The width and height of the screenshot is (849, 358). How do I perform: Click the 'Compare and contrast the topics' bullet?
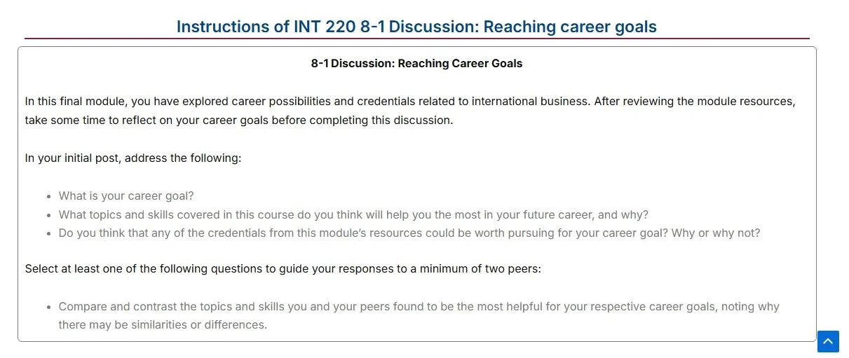pyautogui.click(x=419, y=316)
